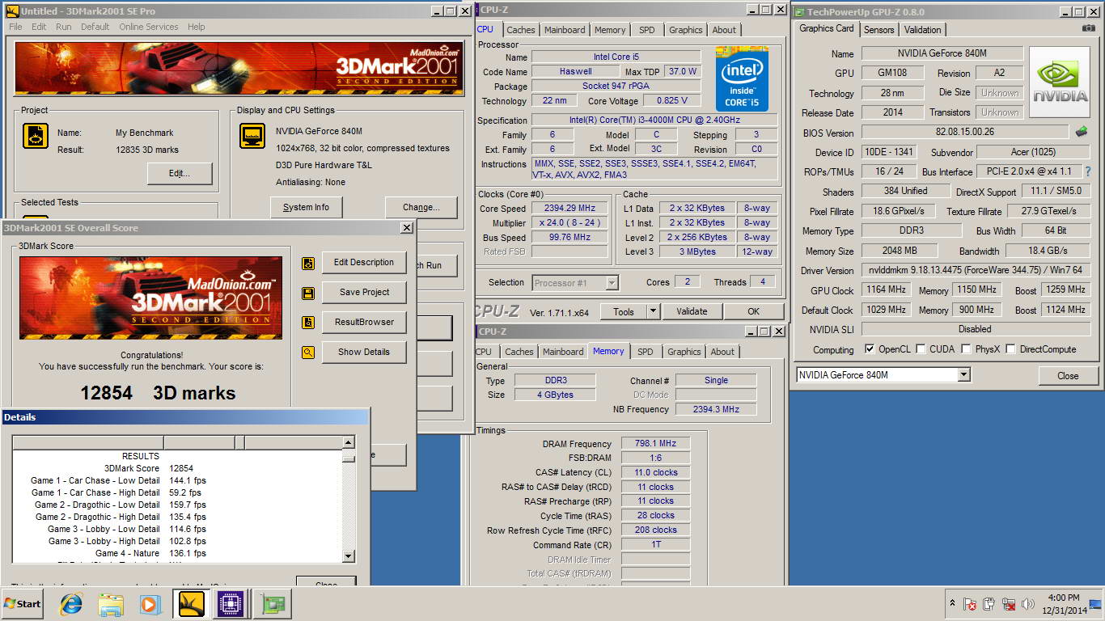Click the power plug tray icon
1105x621 pixels.
pyautogui.click(x=989, y=604)
